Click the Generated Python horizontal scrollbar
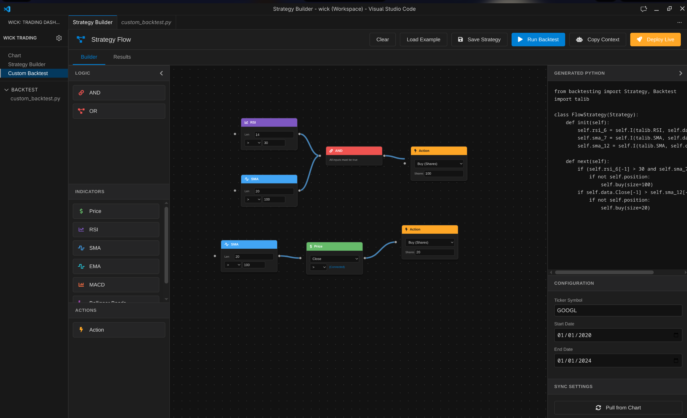 coord(604,272)
